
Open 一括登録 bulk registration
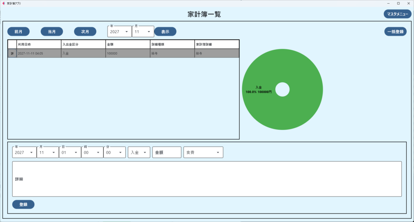[x=395, y=32]
